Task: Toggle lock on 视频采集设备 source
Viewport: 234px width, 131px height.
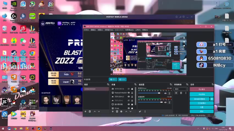Action: pyautogui.click(x=132, y=89)
